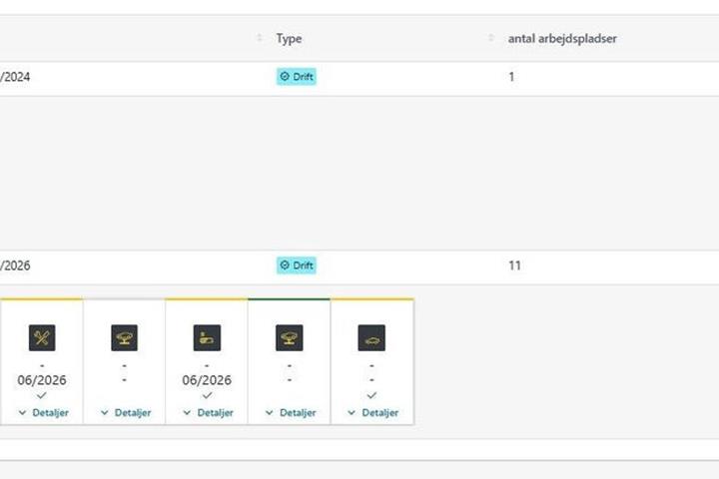The image size is (719, 479).
Task: Expand Detaljer in the third card
Action: (209, 412)
